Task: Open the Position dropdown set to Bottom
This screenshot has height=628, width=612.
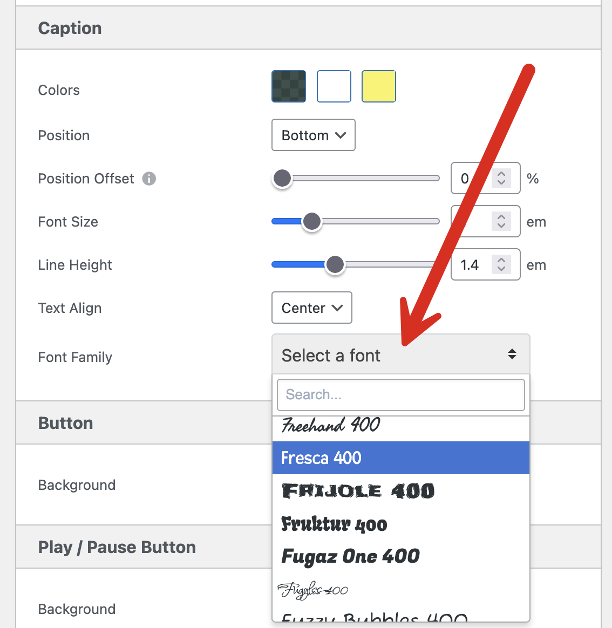Action: pos(313,135)
